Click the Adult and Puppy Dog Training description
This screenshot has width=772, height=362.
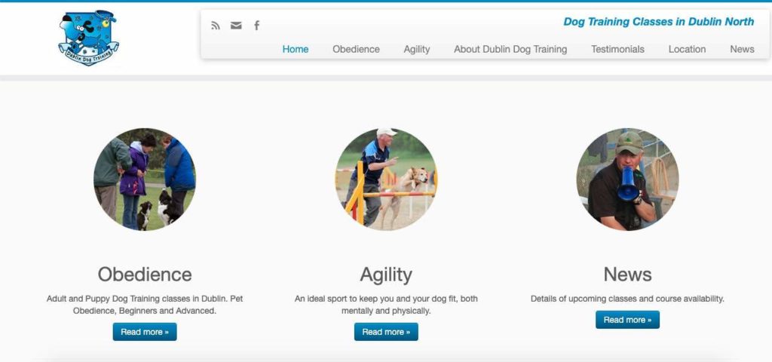(145, 305)
